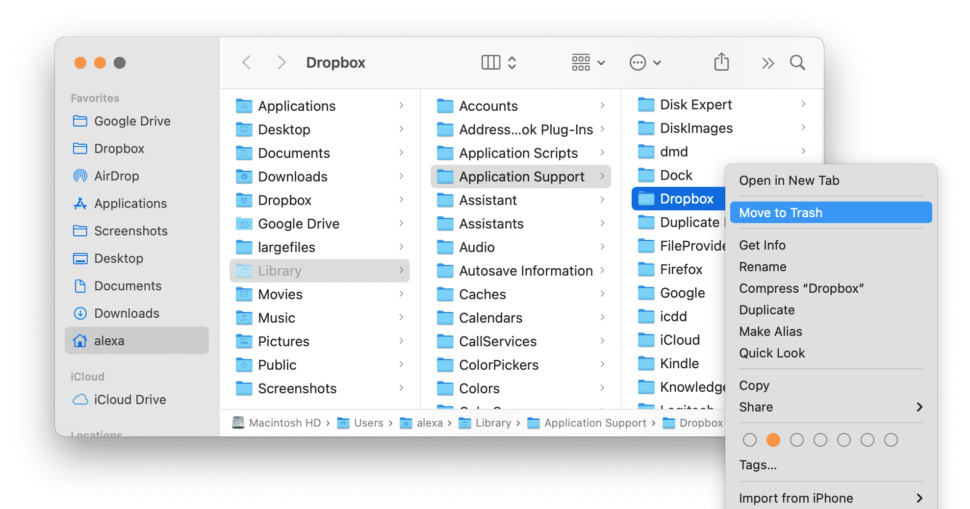Open the action menu ellipsis icon
970x509 pixels.
tap(638, 63)
